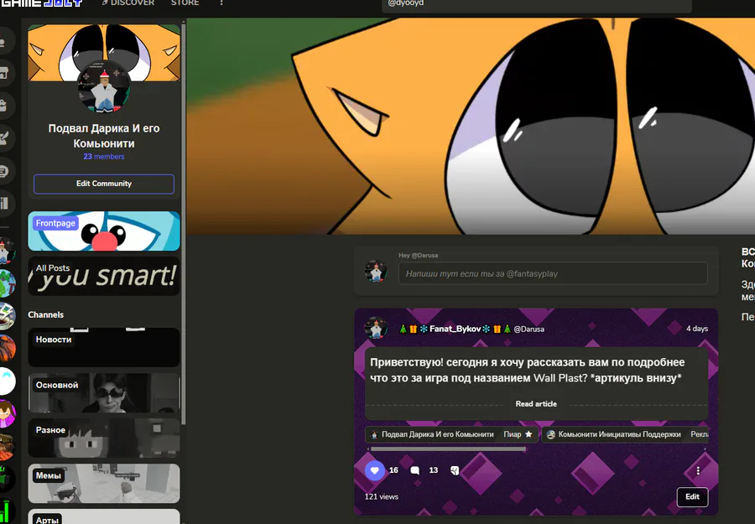Image resolution: width=755 pixels, height=524 pixels.
Task: Open the Fanat_Bykov profile name
Action: pos(455,329)
